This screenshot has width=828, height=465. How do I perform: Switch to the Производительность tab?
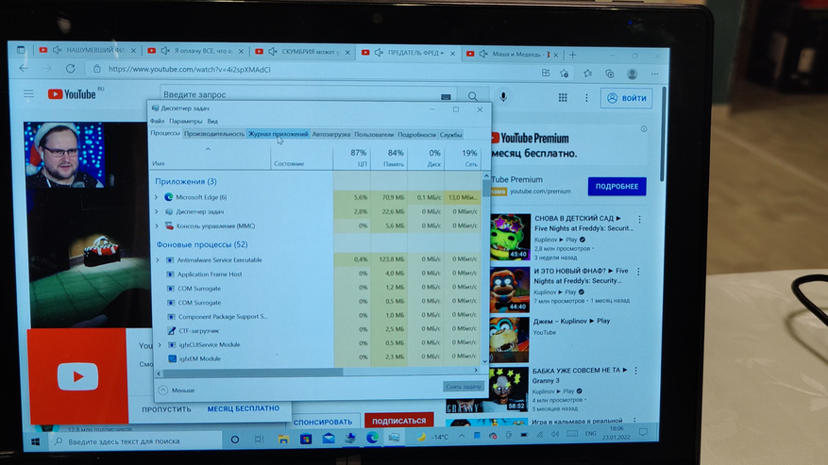[213, 134]
